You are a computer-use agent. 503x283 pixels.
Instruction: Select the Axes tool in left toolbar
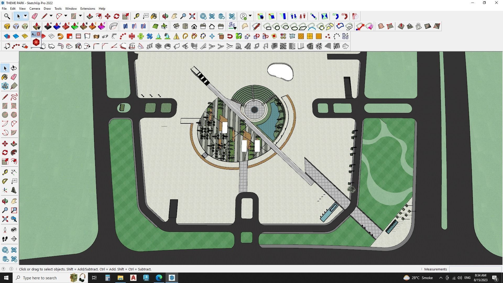tap(5, 191)
